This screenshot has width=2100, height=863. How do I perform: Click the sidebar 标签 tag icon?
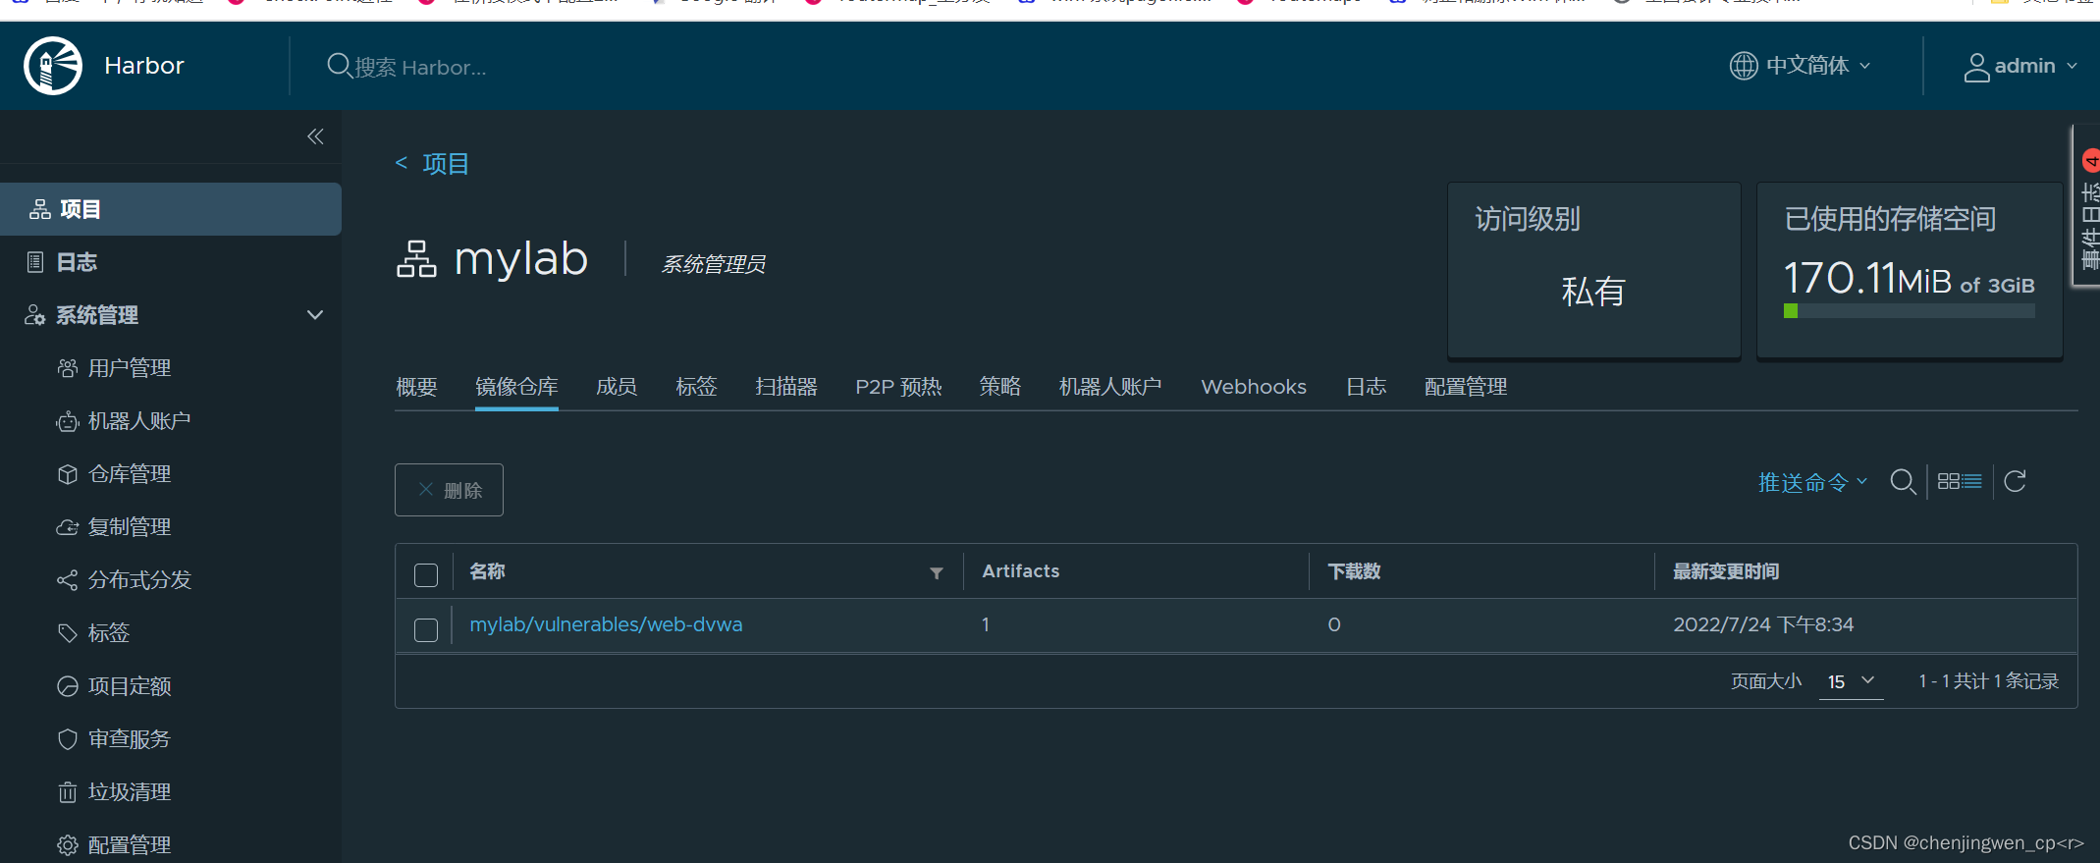(x=67, y=633)
